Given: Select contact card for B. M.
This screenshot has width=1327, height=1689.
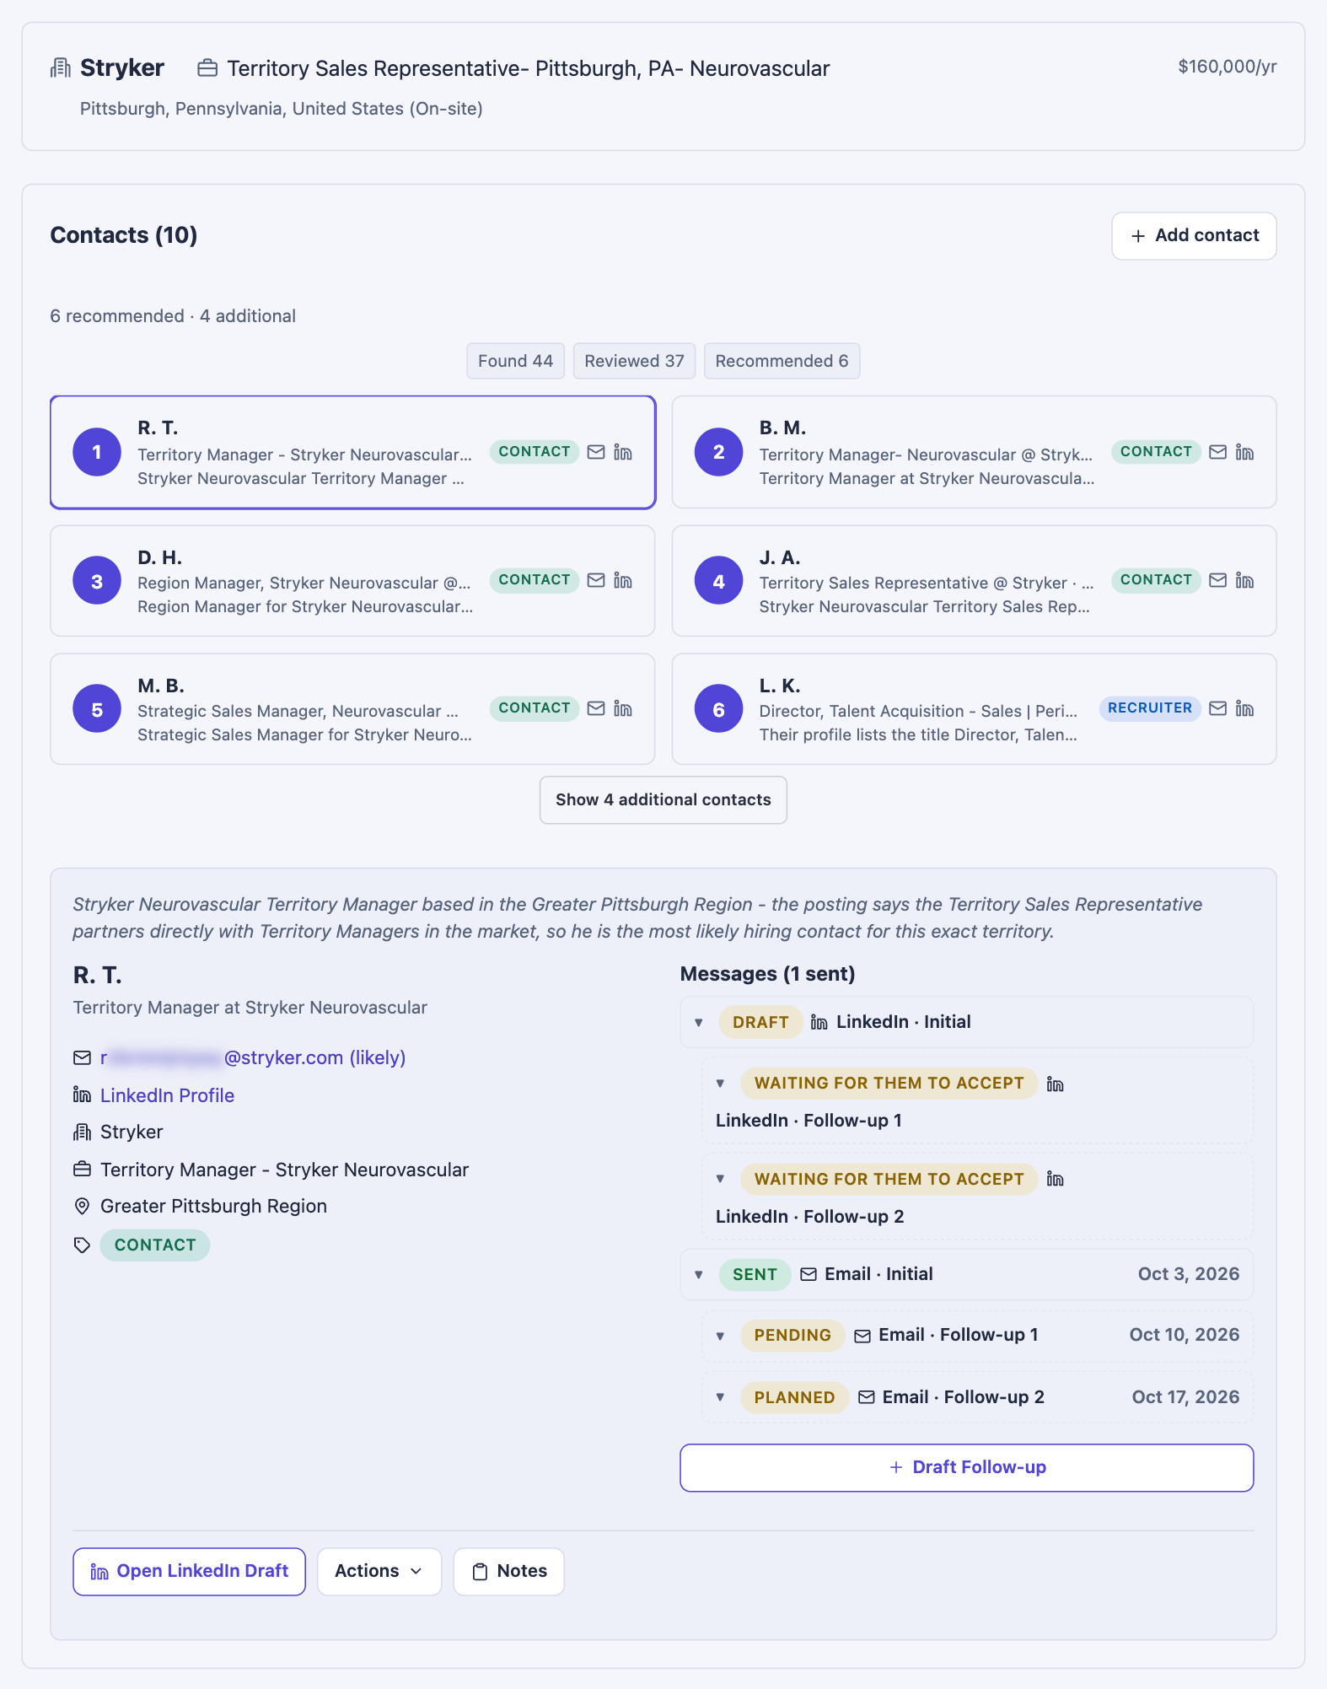Looking at the screenshot, I should (974, 452).
